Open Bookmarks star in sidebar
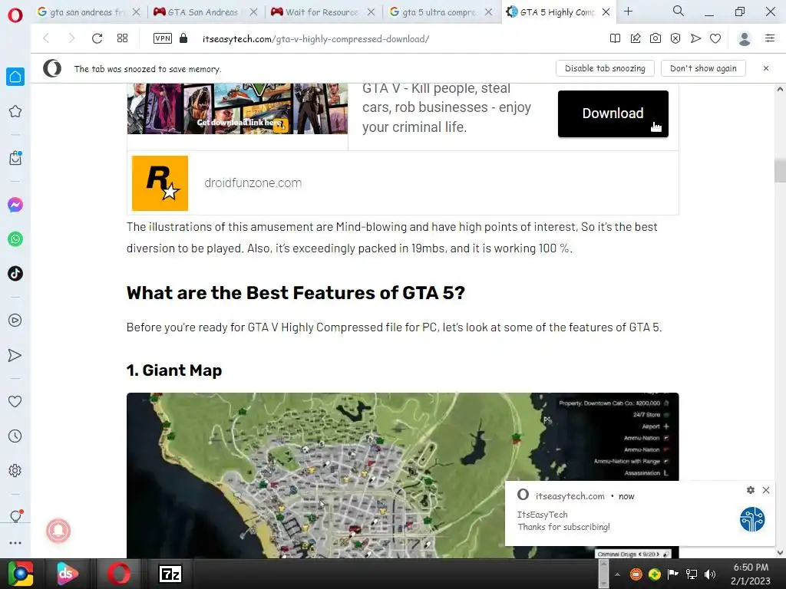The image size is (786, 589). click(x=15, y=111)
